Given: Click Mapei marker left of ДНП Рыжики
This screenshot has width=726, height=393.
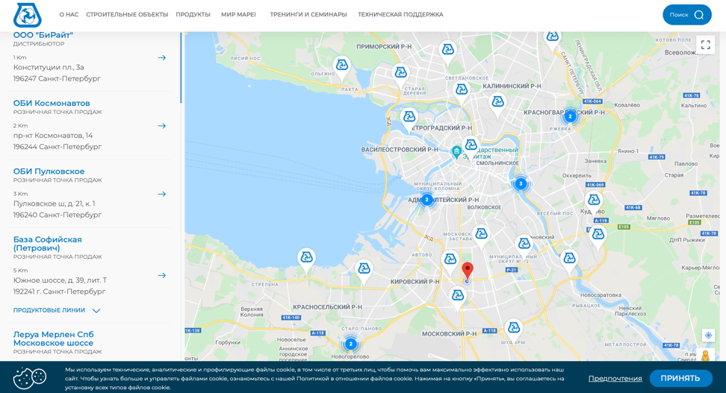Looking at the screenshot, I should coord(598,236).
